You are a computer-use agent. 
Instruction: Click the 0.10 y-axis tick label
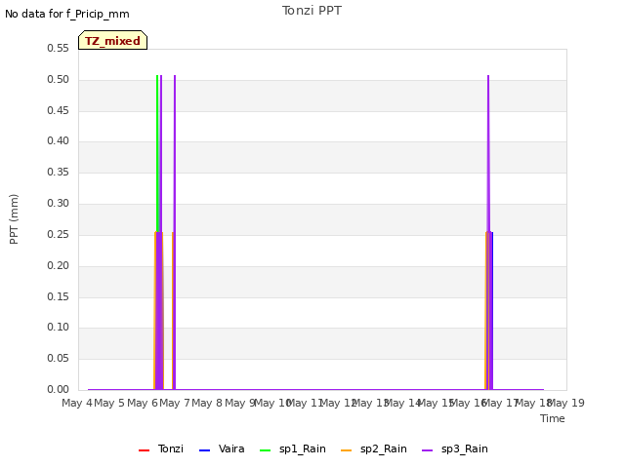[x=59, y=328]
